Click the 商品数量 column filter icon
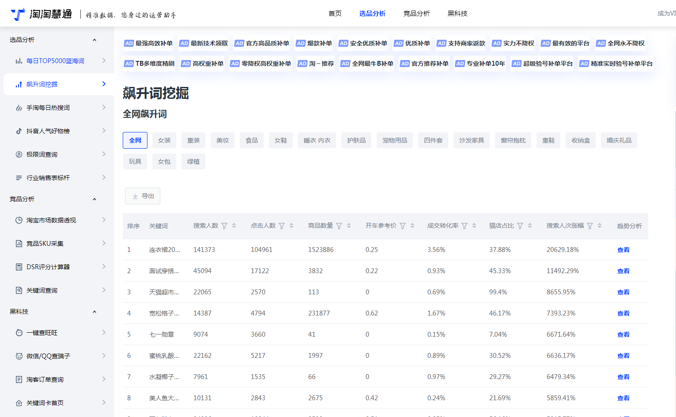 (x=339, y=226)
